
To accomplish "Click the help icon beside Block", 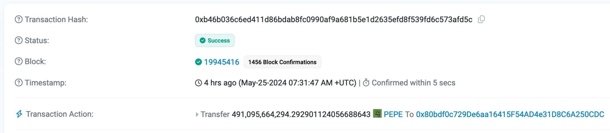I will pos(18,62).
